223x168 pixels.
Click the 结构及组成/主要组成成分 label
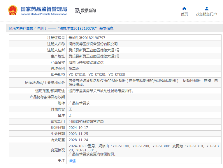45,83
